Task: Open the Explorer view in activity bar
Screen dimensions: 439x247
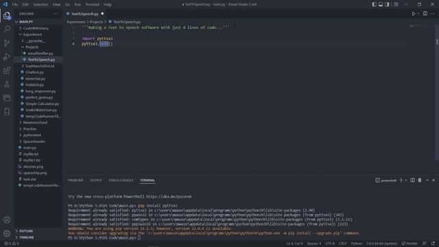Action: 7,16
